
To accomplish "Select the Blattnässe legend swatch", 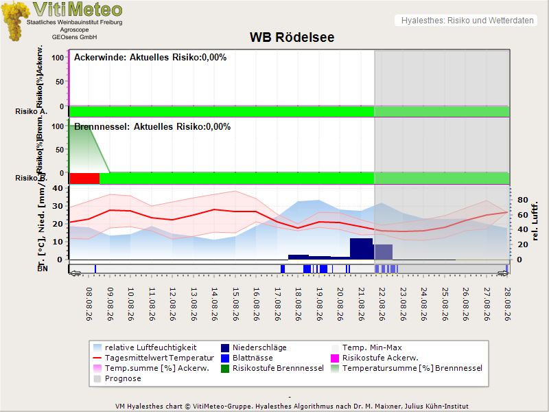I will (225, 358).
